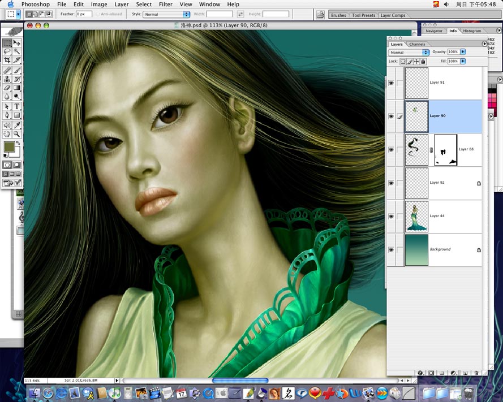Select the Path Selection tool
The height and width of the screenshot is (402, 503).
point(7,106)
